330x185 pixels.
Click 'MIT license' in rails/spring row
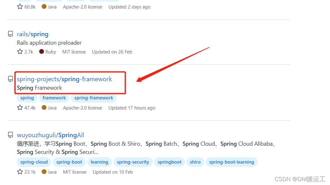coord(74,52)
